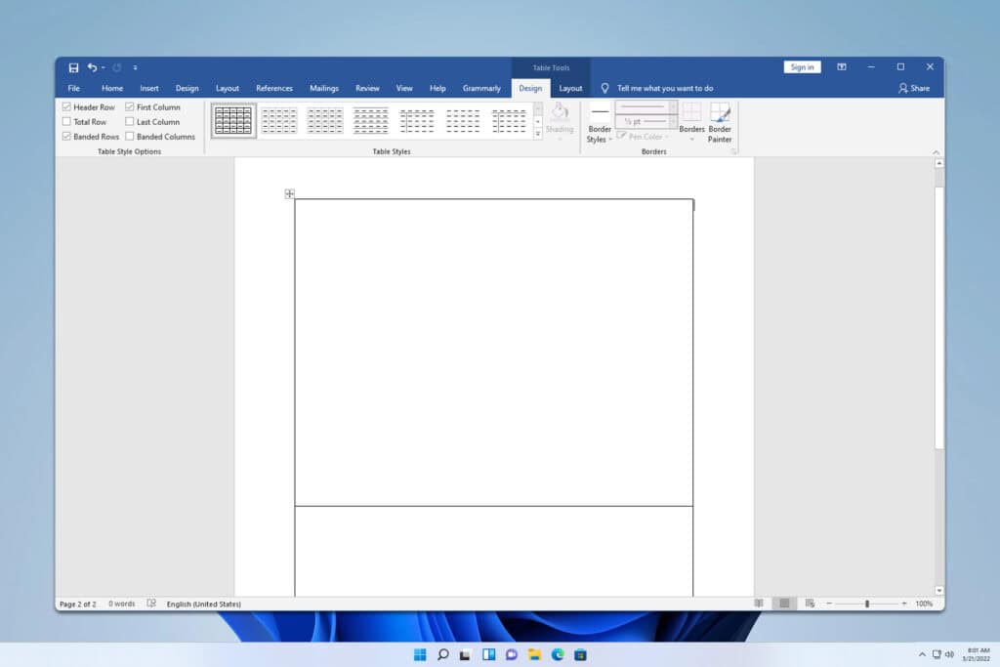
Task: Select the Read Mode view icon
Action: tap(759, 603)
